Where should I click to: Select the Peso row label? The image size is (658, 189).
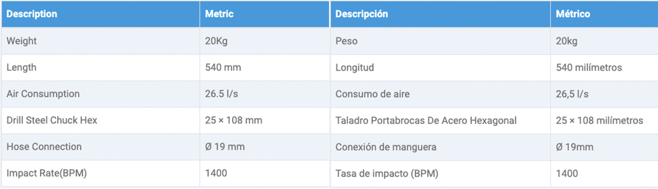pyautogui.click(x=347, y=41)
